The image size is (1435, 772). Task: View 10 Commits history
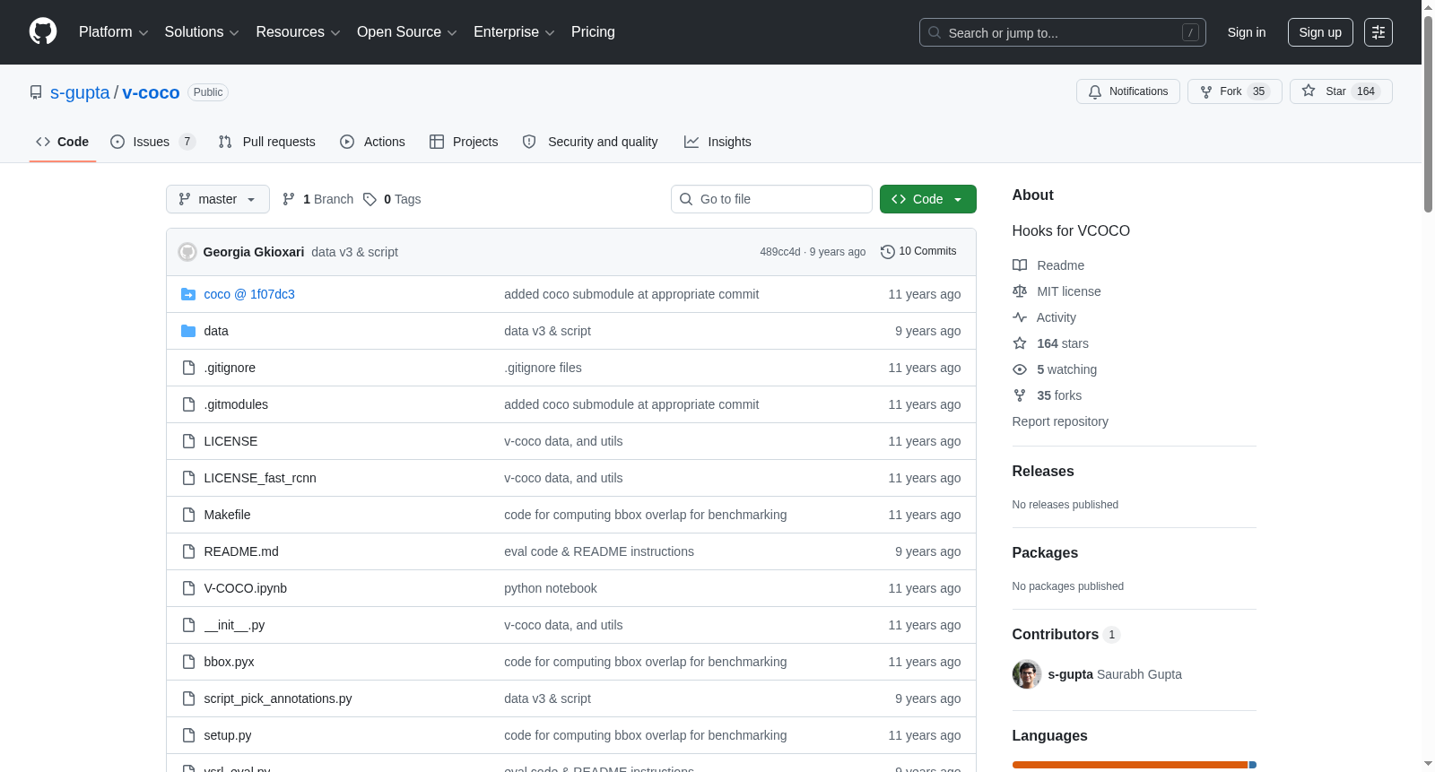coord(918,252)
